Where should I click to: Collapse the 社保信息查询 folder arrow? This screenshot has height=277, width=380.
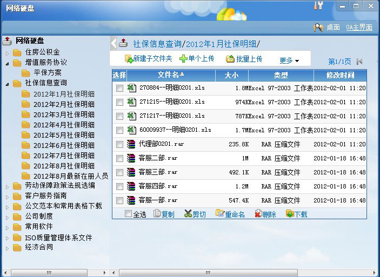(7, 84)
